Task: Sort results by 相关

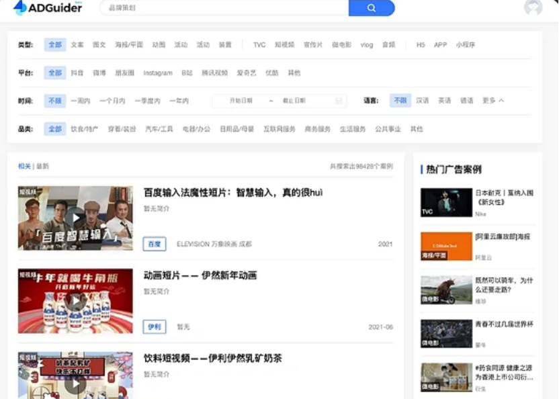Action: pos(24,166)
